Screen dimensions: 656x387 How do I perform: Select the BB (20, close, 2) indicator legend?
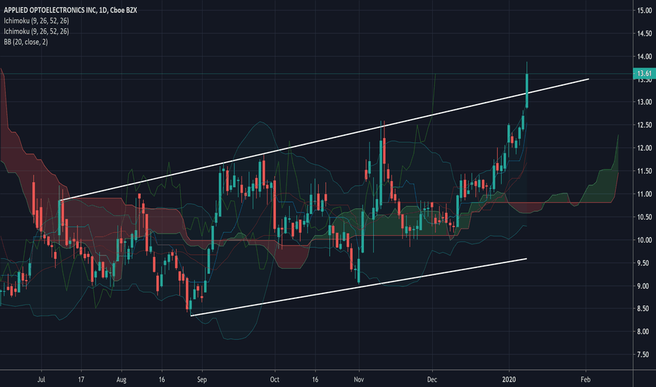click(26, 42)
